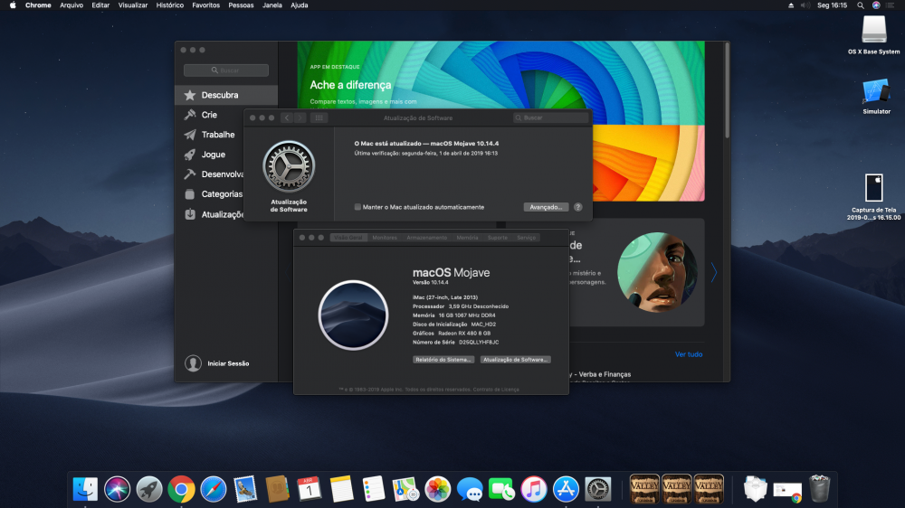Click the Avançado... button
Viewport: 905px width, 508px height.
[x=546, y=207]
